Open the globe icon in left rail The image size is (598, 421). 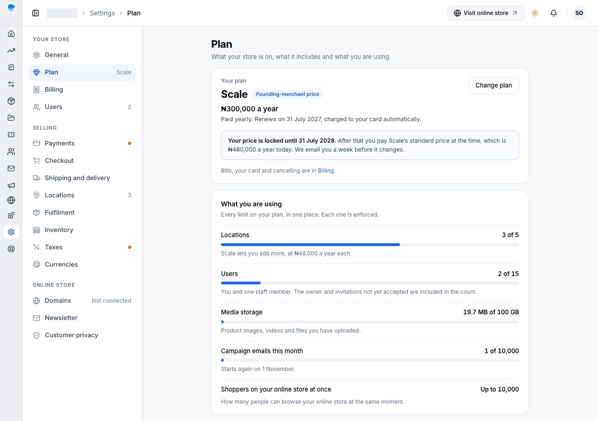tap(11, 200)
